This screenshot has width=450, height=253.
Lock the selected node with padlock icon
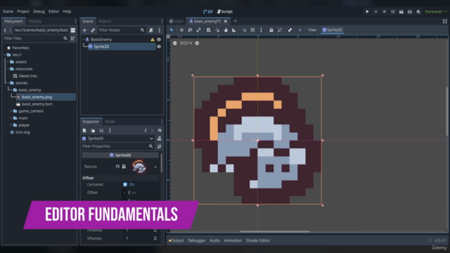point(271,30)
